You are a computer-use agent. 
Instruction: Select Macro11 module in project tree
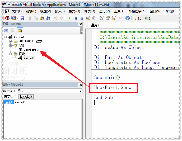[29, 58]
